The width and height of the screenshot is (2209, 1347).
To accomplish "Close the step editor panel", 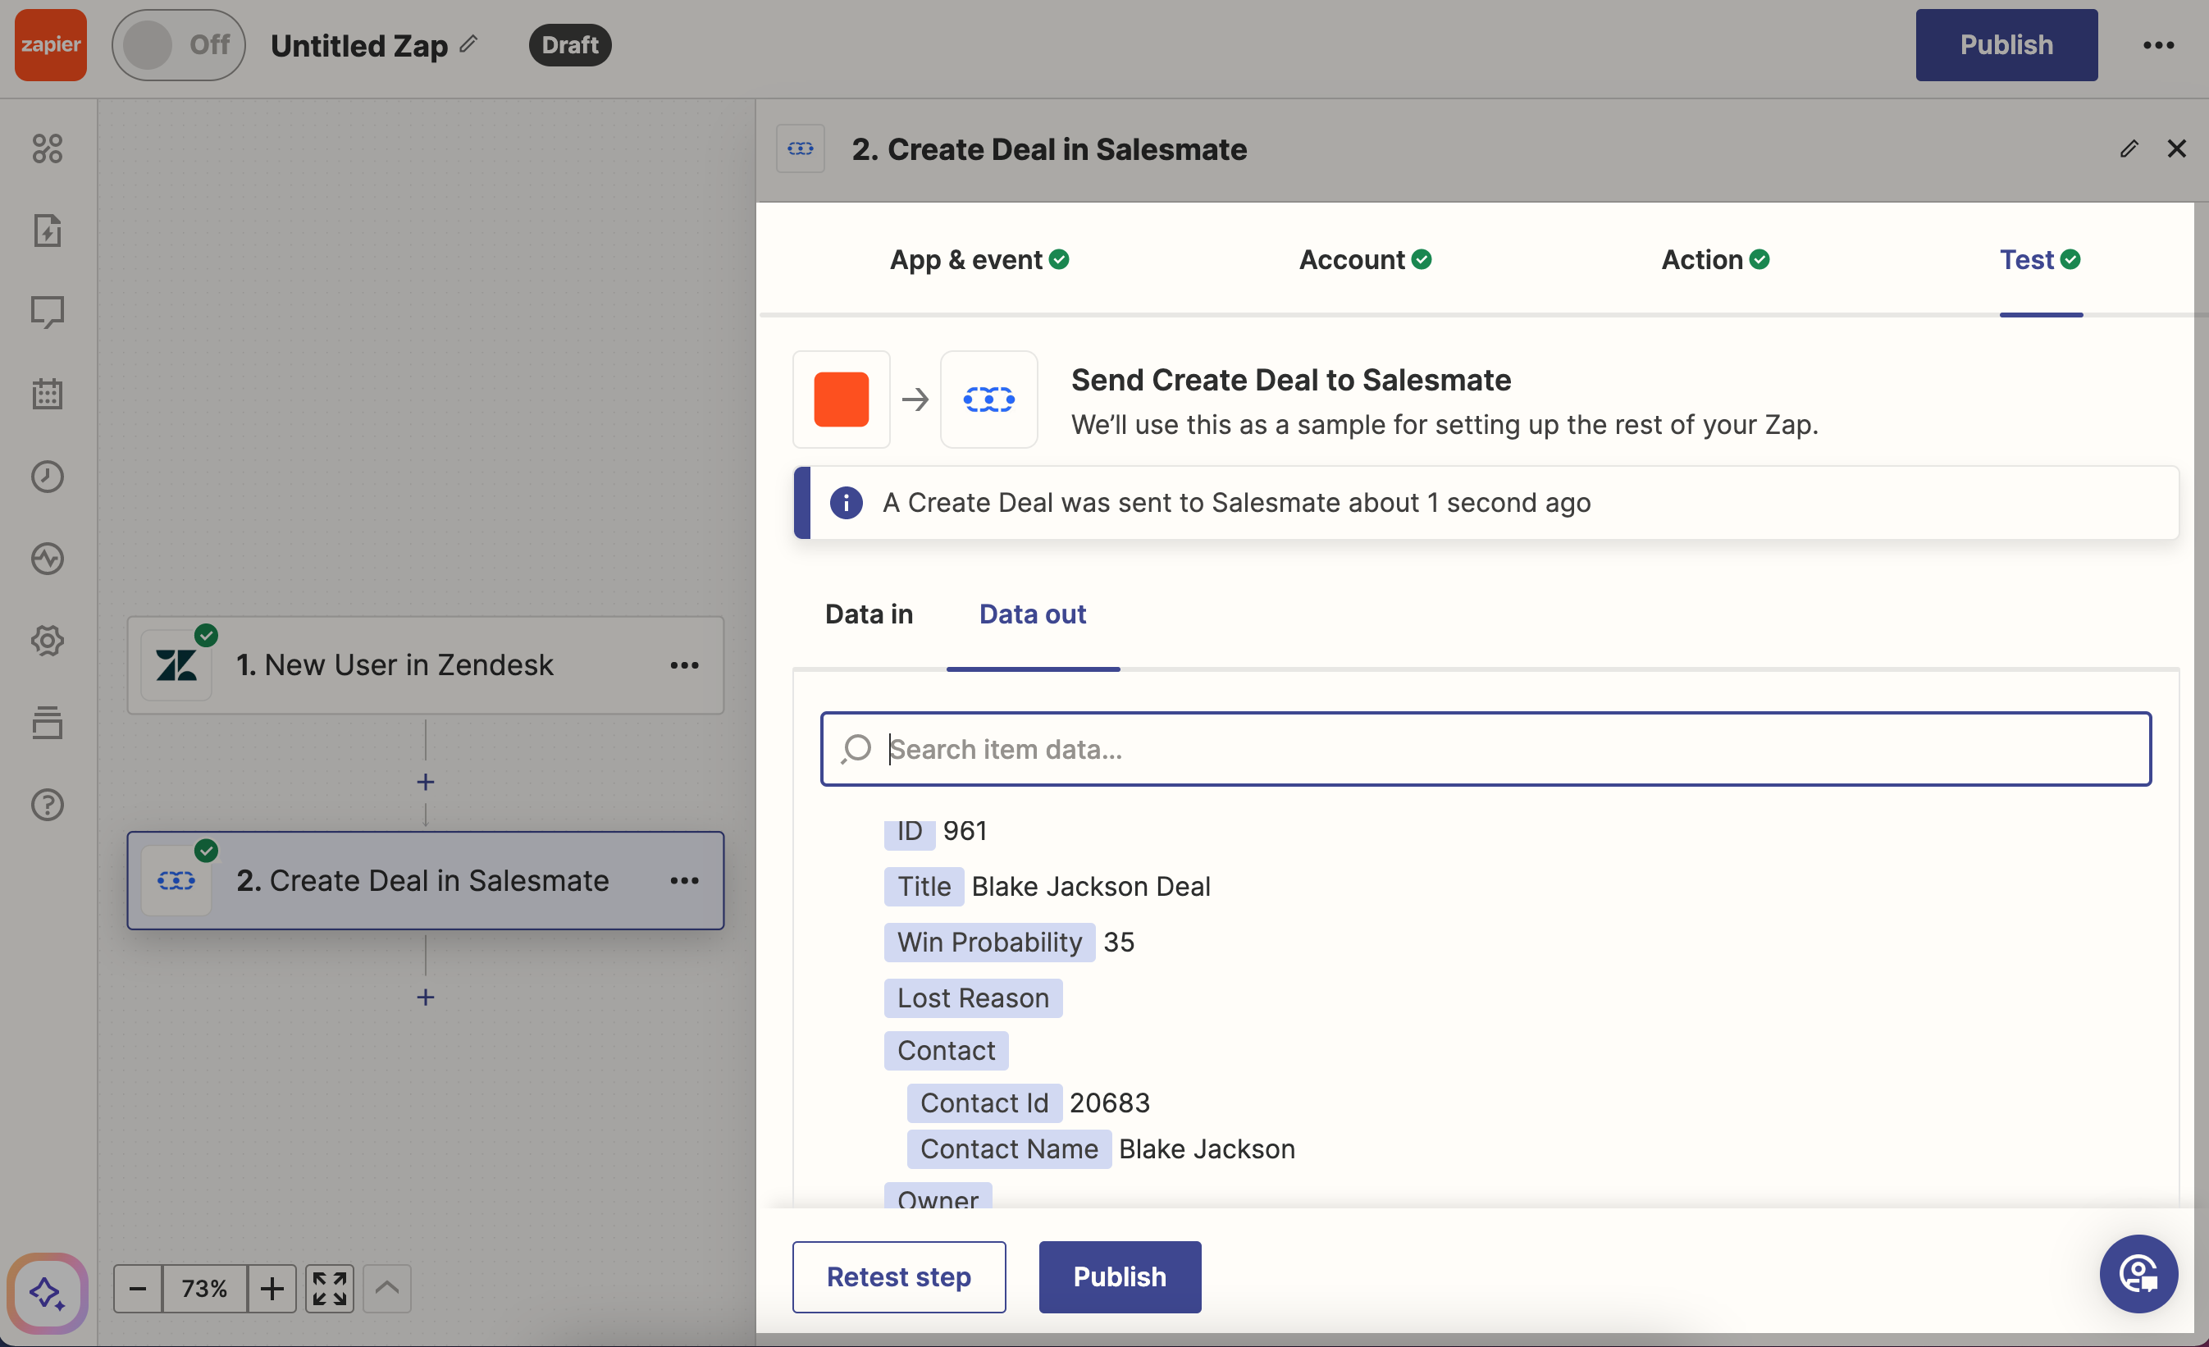I will point(2176,148).
